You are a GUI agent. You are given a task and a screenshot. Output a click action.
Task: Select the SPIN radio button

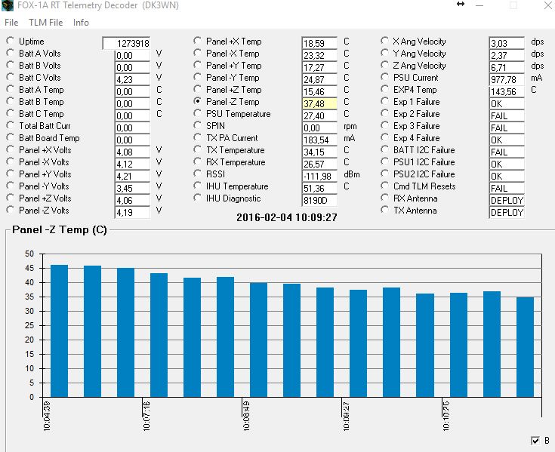coord(198,125)
